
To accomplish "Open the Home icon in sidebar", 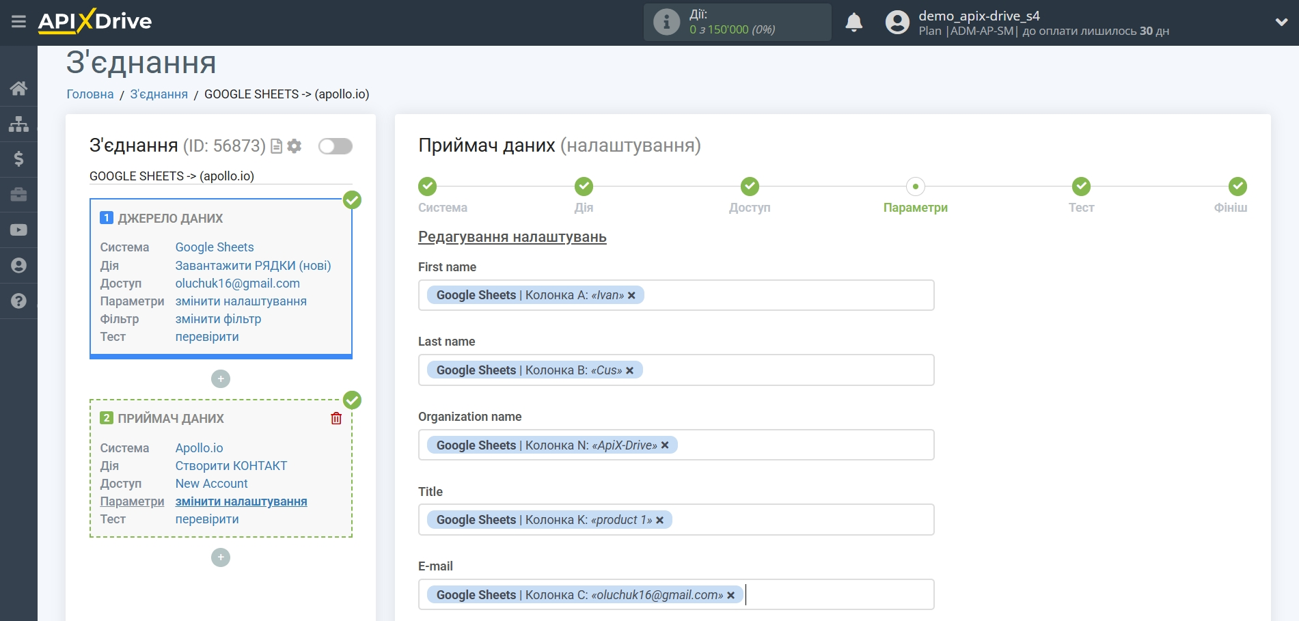I will [18, 88].
